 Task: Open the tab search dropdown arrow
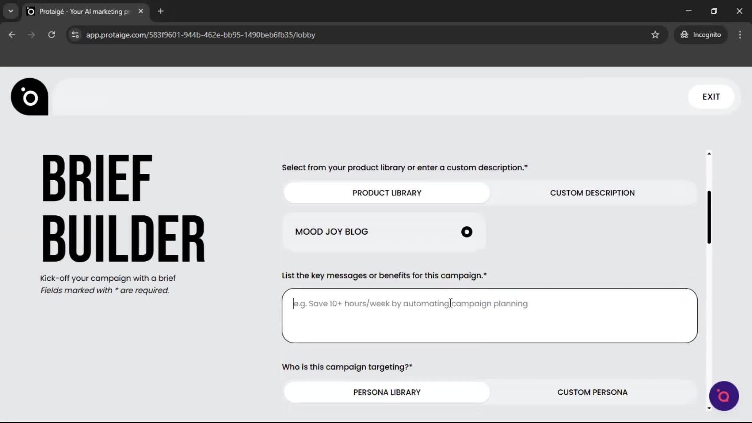(11, 11)
